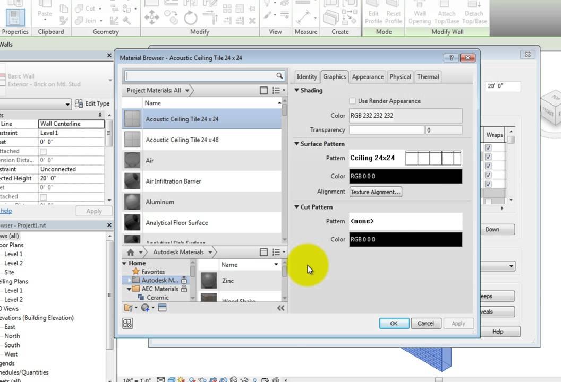Collapse the Cut Pattern section
This screenshot has width=561, height=382.
(x=296, y=207)
